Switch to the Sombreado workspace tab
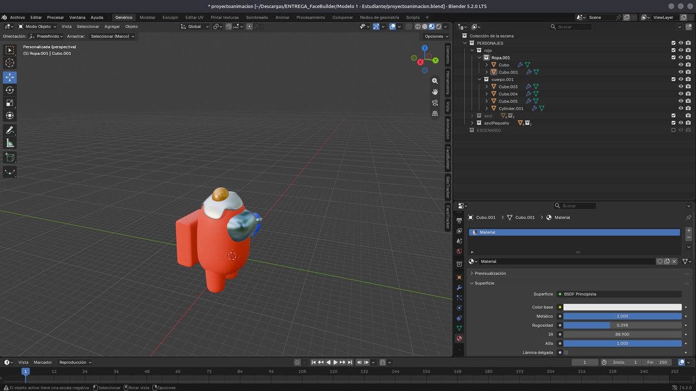The image size is (696, 391). point(257,17)
